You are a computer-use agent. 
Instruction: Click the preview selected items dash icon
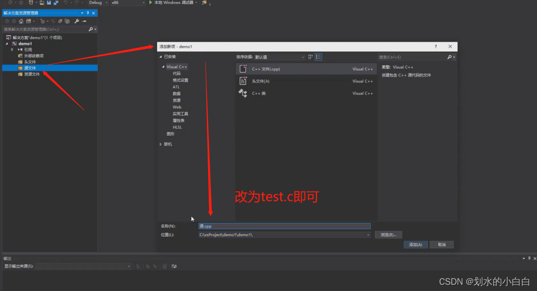84,21
